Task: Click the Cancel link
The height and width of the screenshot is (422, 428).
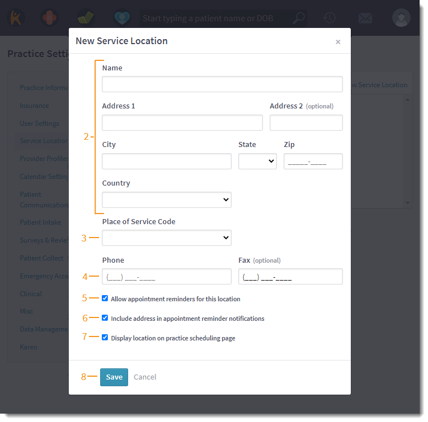Action: pos(145,377)
